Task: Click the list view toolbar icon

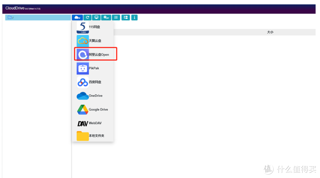Action: tap(116, 18)
